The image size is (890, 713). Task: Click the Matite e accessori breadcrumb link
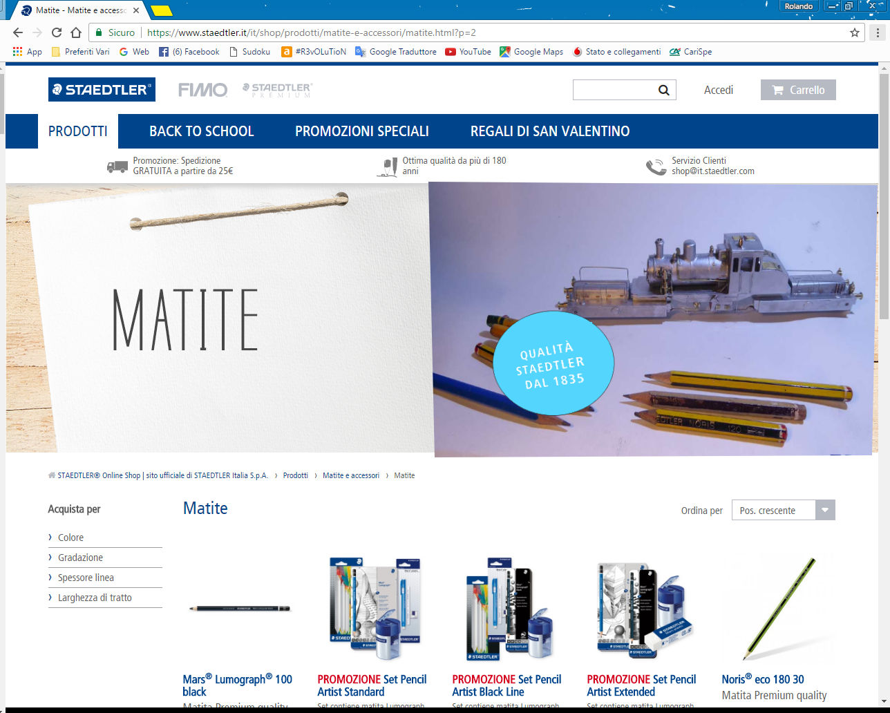[351, 475]
